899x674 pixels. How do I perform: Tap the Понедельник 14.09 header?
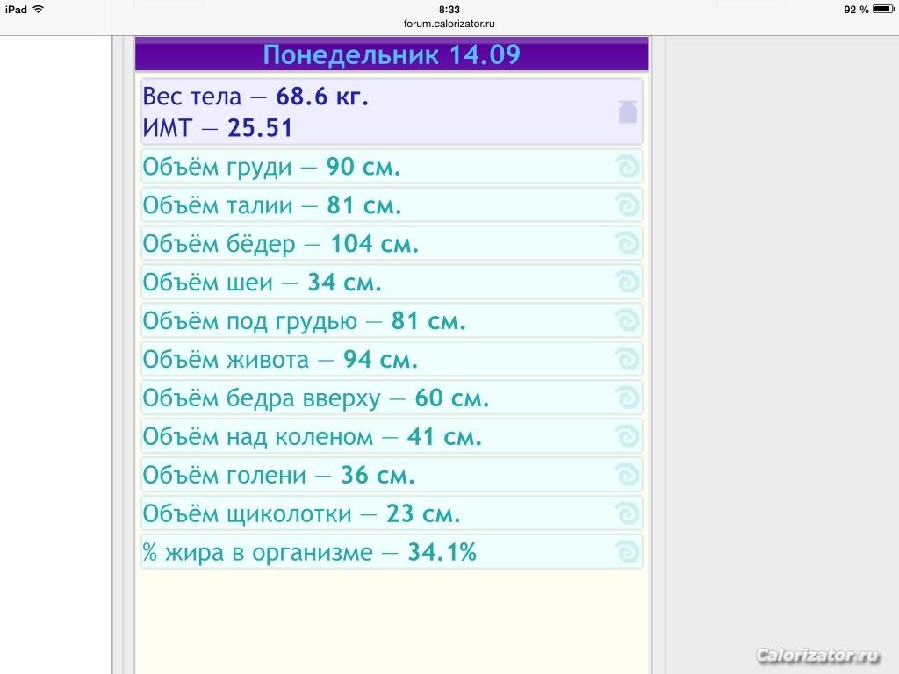point(392,54)
